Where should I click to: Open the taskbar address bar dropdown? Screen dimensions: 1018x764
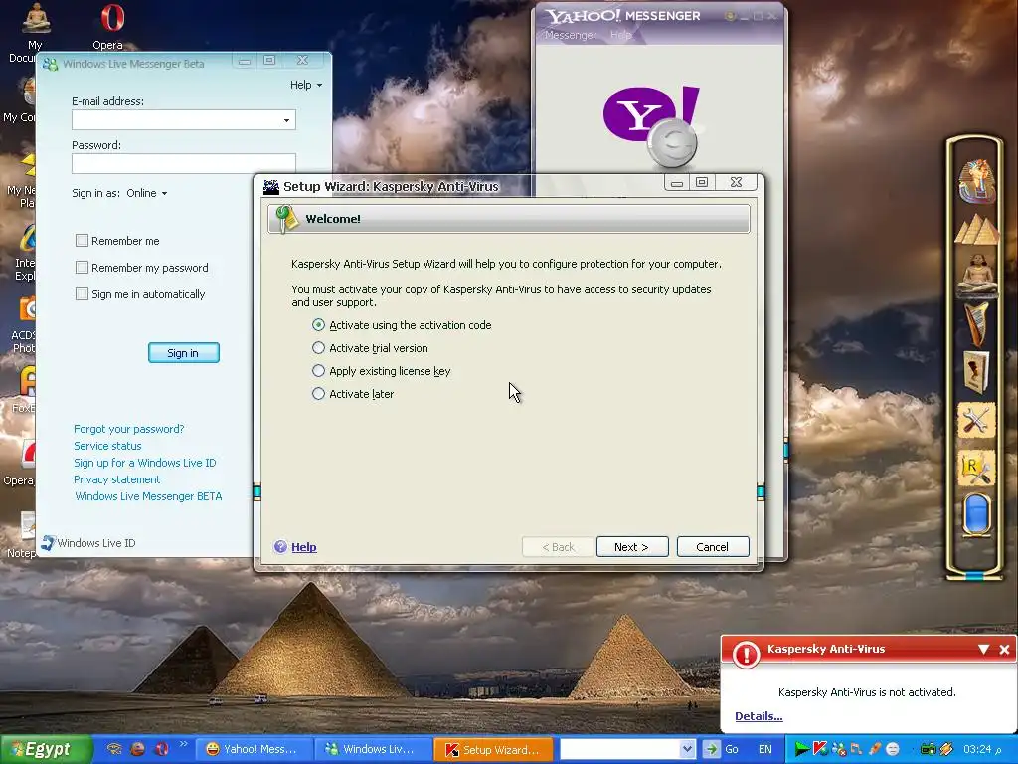tap(687, 749)
